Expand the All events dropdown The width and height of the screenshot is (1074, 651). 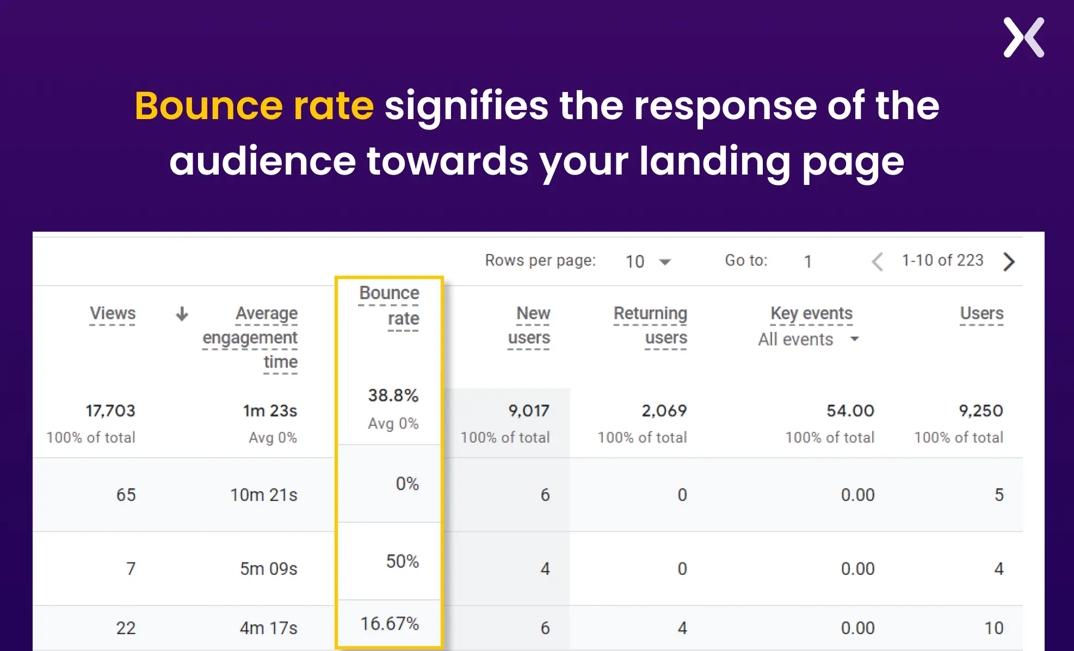tap(808, 339)
